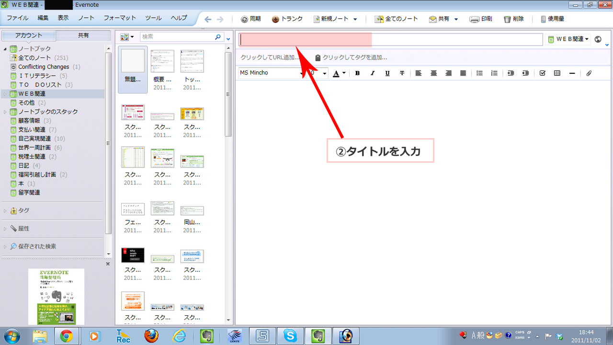Screen dimensions: 613x345
Task: Open the 編集 menu
Action: pos(43,18)
